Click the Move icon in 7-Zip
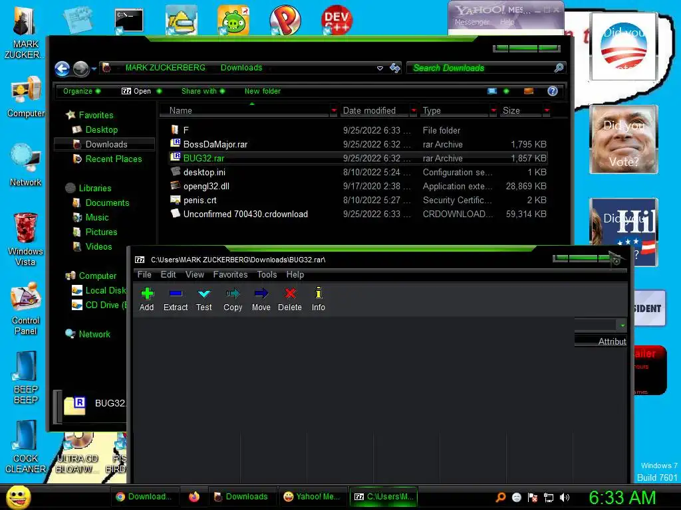 pyautogui.click(x=261, y=294)
